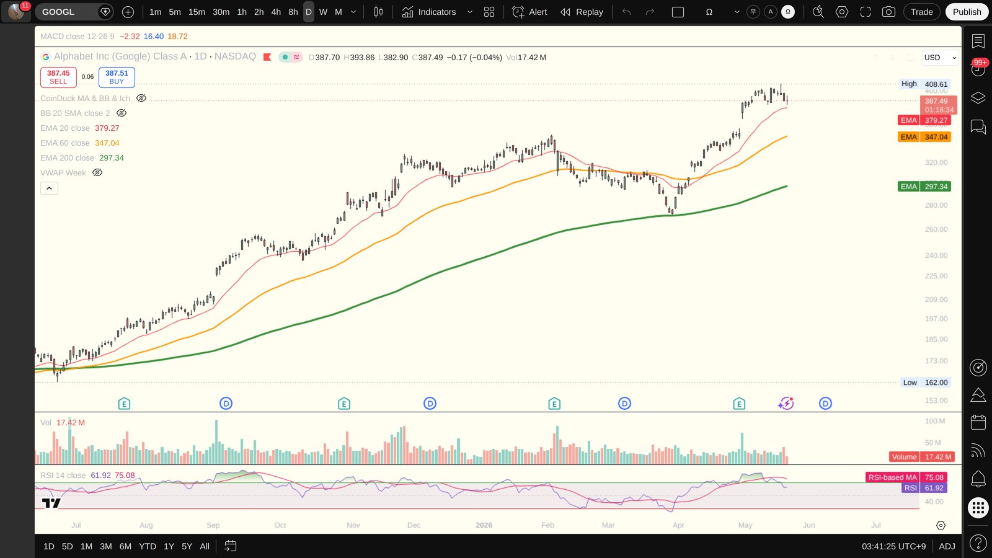Click the Publish button

coord(967,12)
